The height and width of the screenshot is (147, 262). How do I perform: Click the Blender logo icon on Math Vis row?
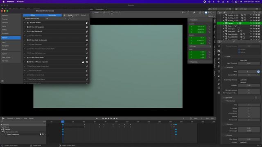coord(87,40)
